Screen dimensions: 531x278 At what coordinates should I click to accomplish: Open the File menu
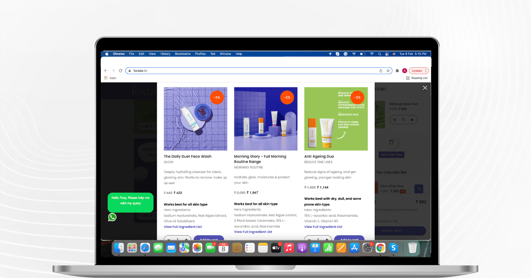coord(131,54)
